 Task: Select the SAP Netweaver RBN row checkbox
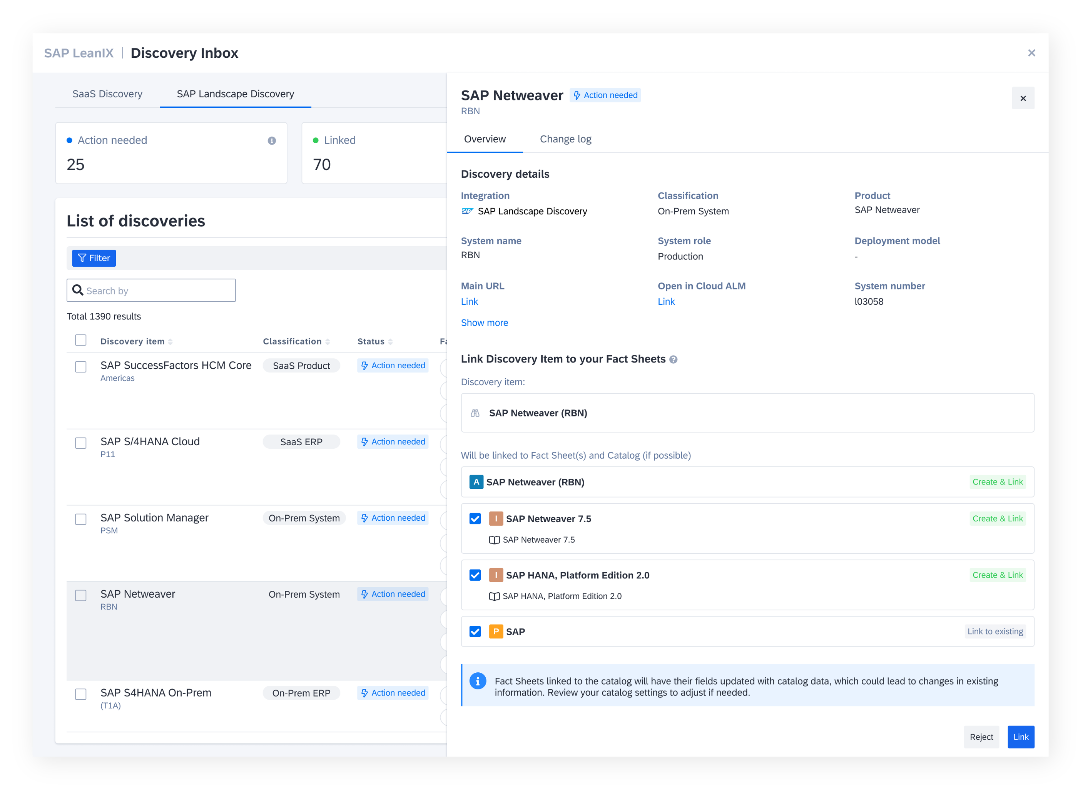point(80,595)
